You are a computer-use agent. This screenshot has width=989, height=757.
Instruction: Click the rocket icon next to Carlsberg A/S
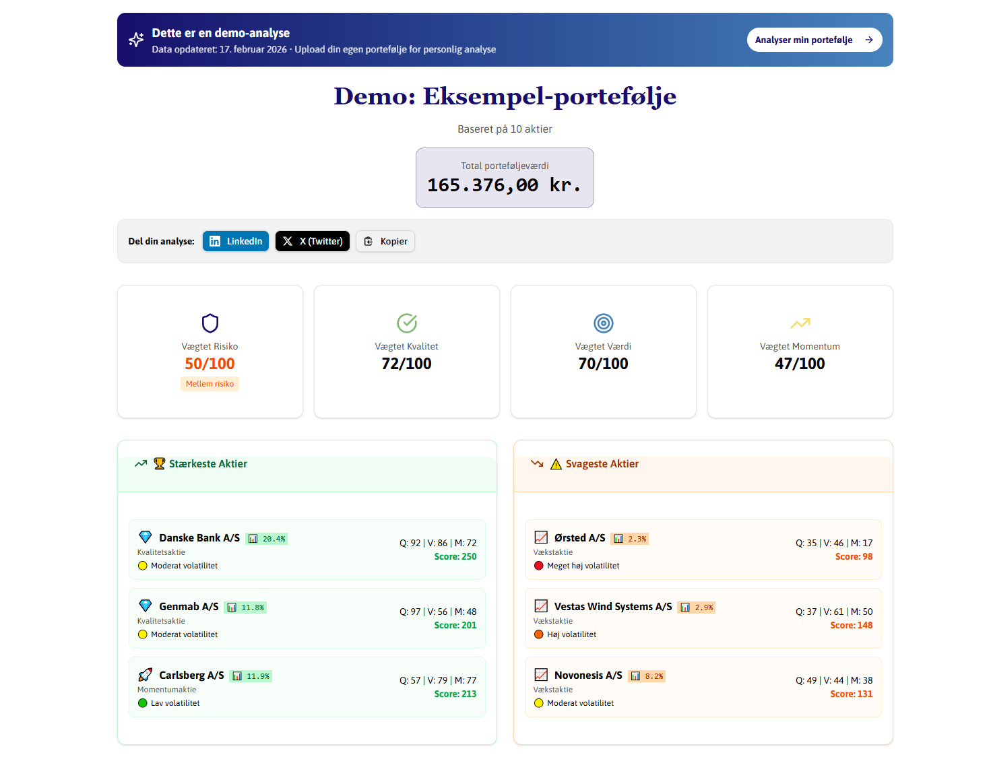coord(146,675)
